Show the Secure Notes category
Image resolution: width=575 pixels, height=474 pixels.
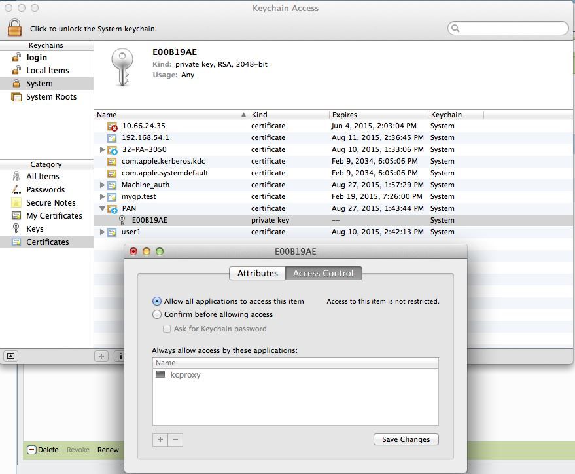(x=51, y=203)
